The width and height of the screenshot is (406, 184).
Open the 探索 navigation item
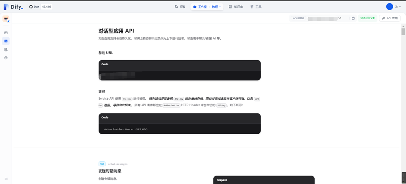(180, 7)
